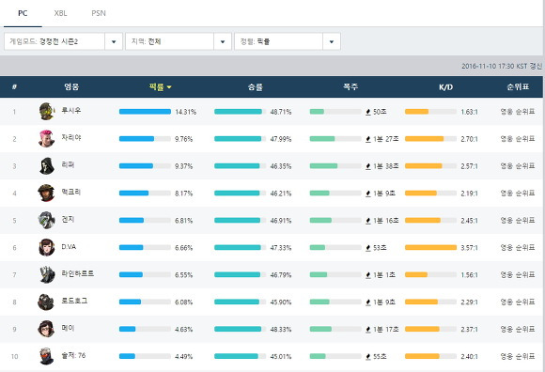Switch to the PSN platform tab
Viewport: 545px width, 372px height.
99,13
